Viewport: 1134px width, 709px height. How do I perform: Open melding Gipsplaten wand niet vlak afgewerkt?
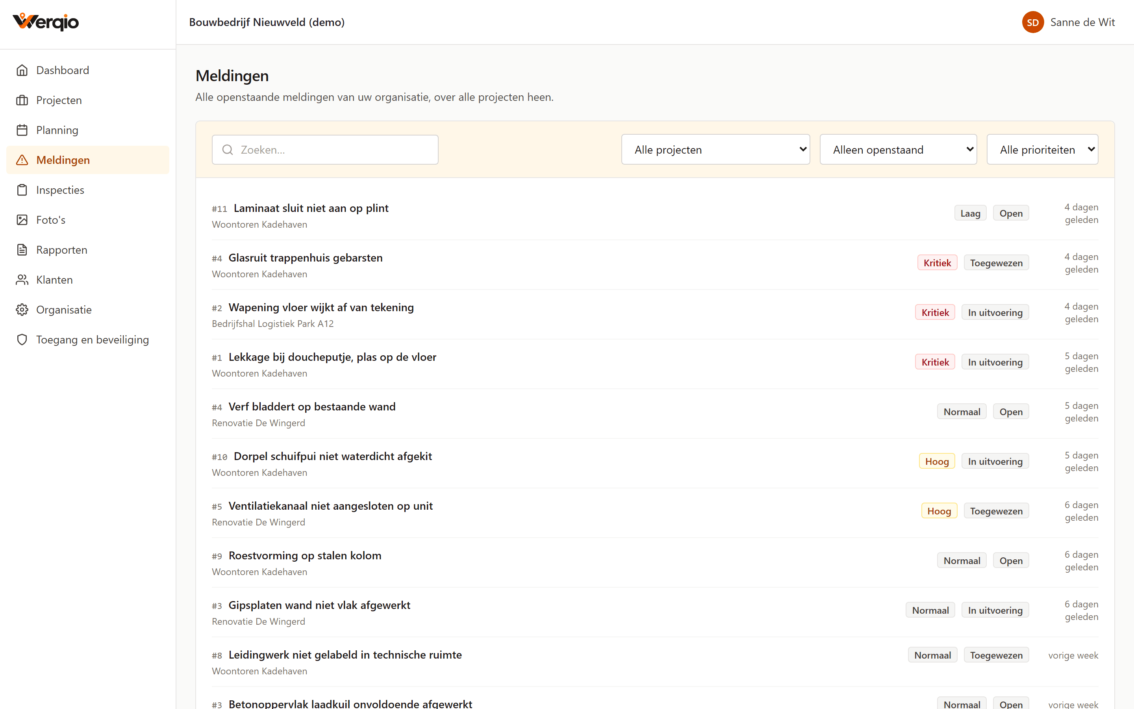(320, 605)
